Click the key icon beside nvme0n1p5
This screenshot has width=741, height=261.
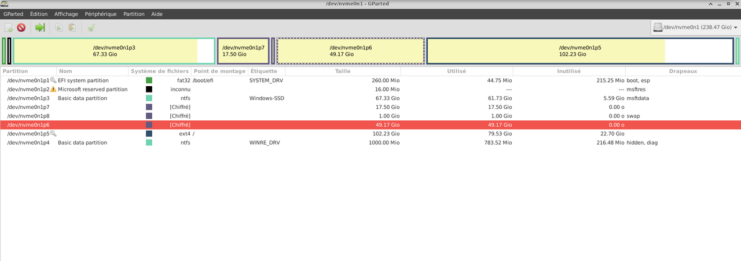pos(53,133)
